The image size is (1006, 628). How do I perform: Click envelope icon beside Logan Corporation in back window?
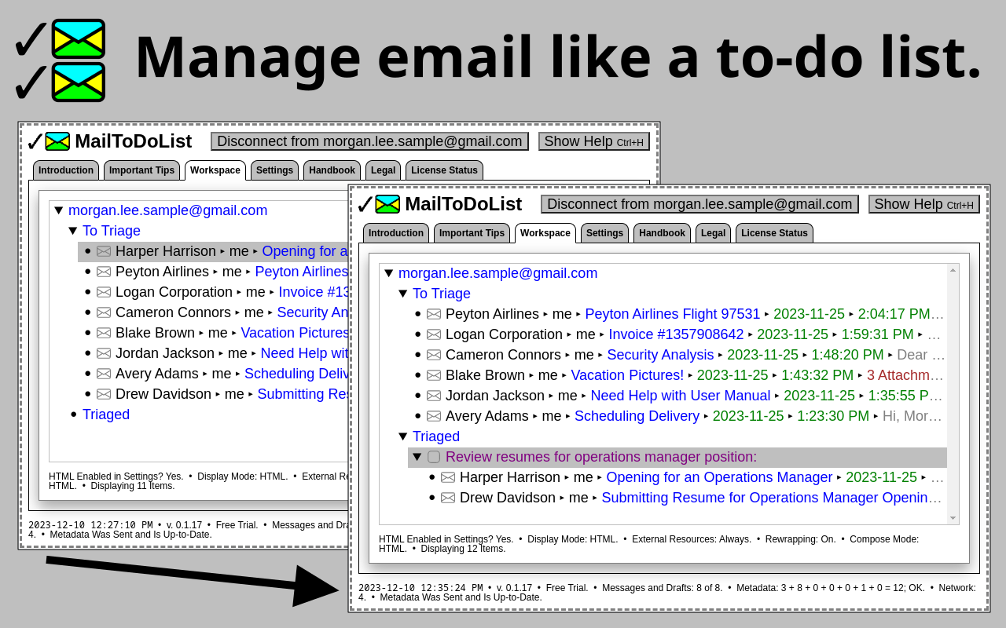pyautogui.click(x=104, y=292)
